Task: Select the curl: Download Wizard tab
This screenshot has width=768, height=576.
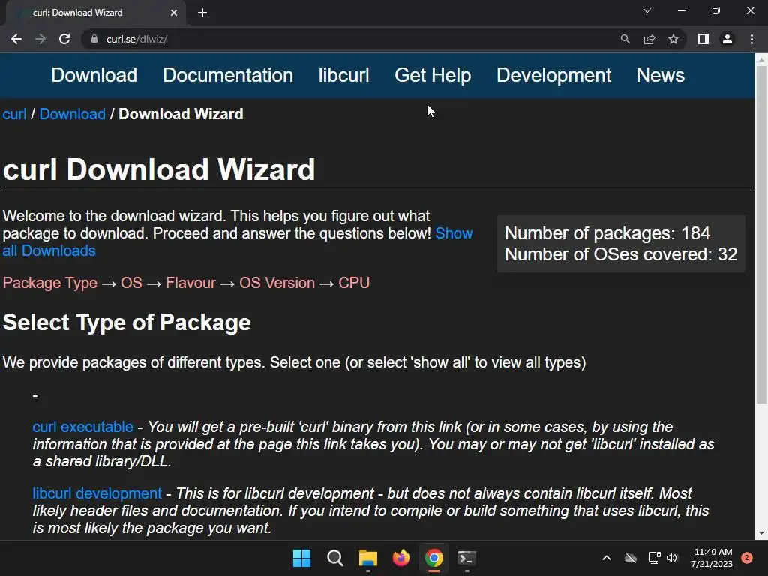Action: 96,13
